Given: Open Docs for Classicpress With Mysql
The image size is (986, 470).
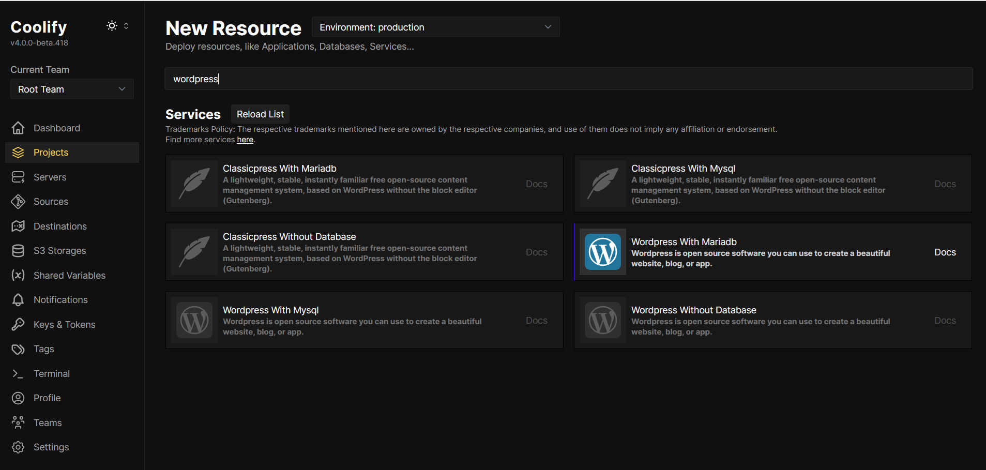Looking at the screenshot, I should pos(945,184).
